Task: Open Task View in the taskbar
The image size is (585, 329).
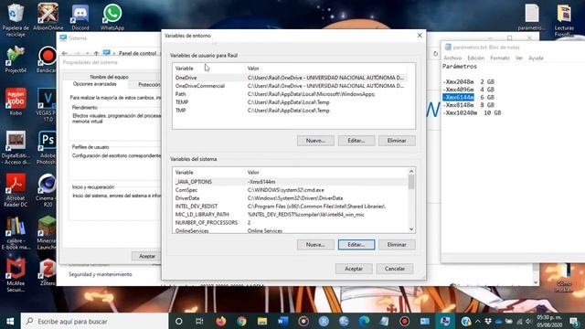Action: [199, 321]
